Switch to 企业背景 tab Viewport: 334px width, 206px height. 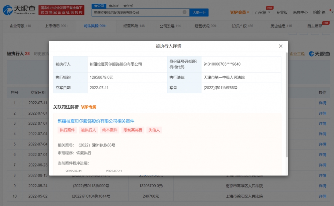pyautogui.click(x=20, y=26)
